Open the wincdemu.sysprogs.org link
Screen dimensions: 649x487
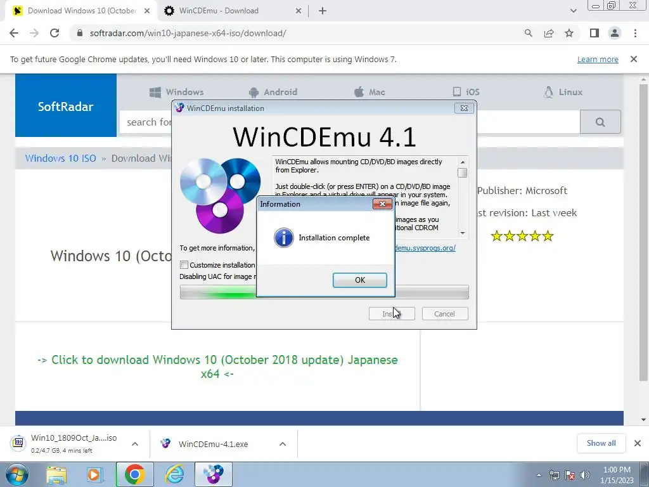425,248
